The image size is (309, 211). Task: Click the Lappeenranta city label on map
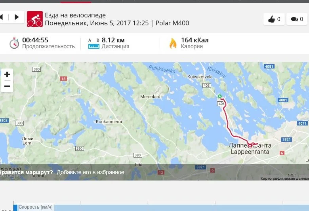click(x=250, y=152)
